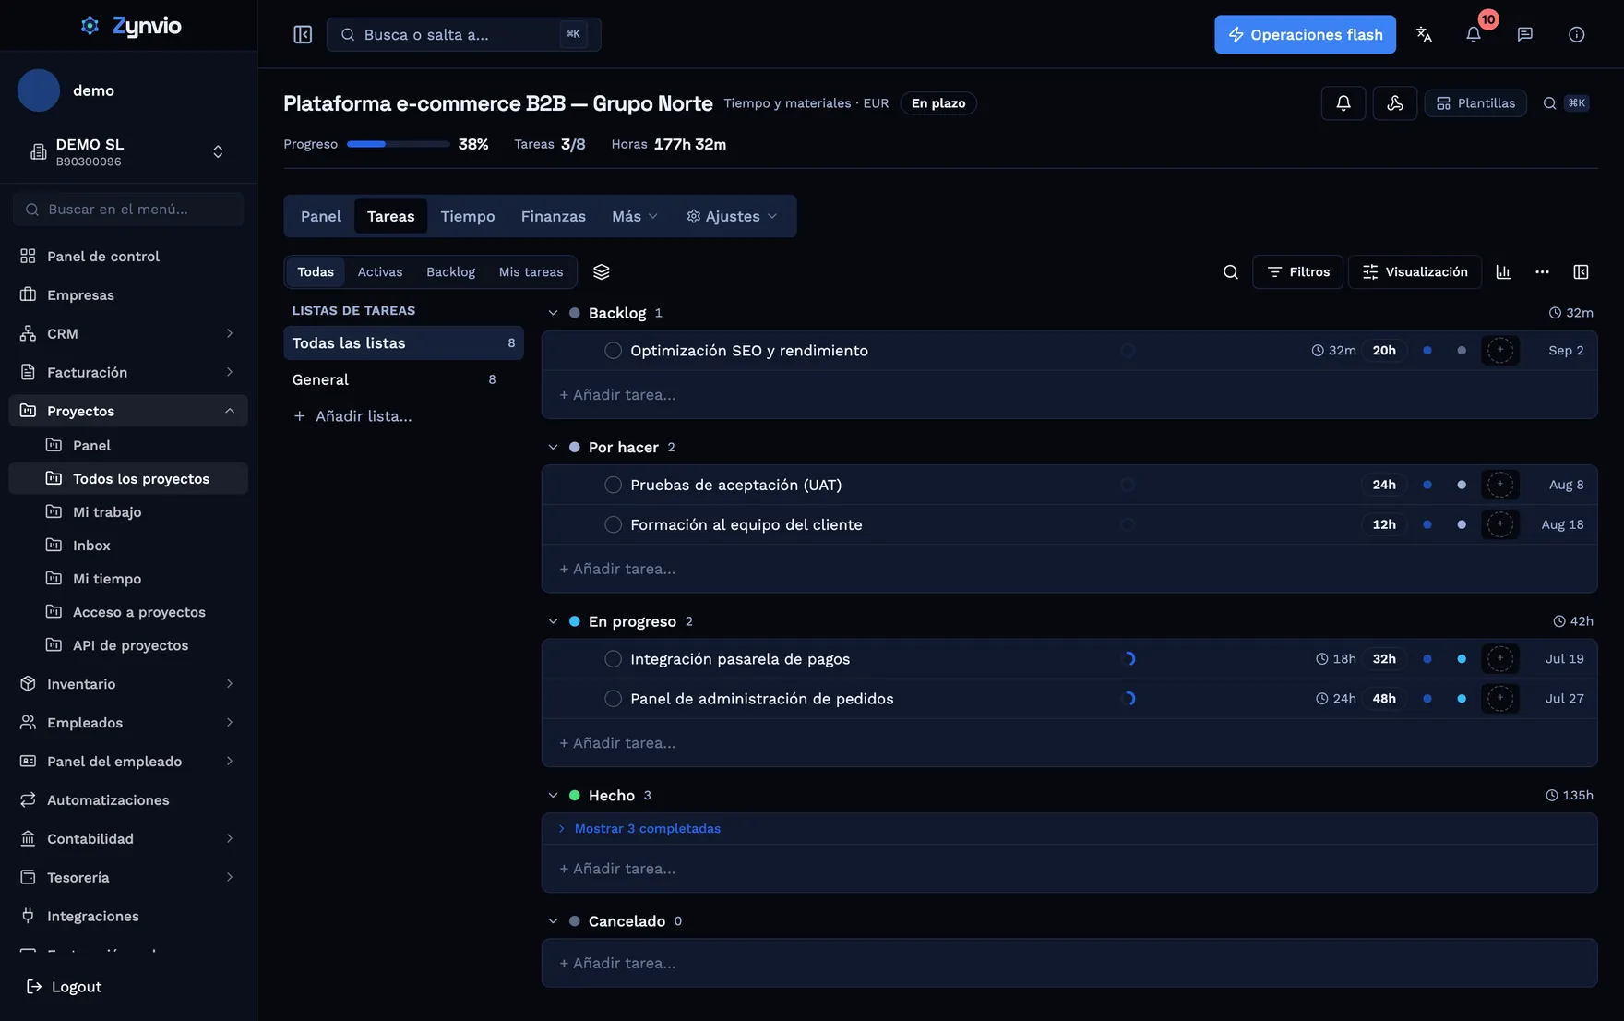The height and width of the screenshot is (1021, 1624).
Task: Open the Ajustes dropdown
Action: pos(732,216)
